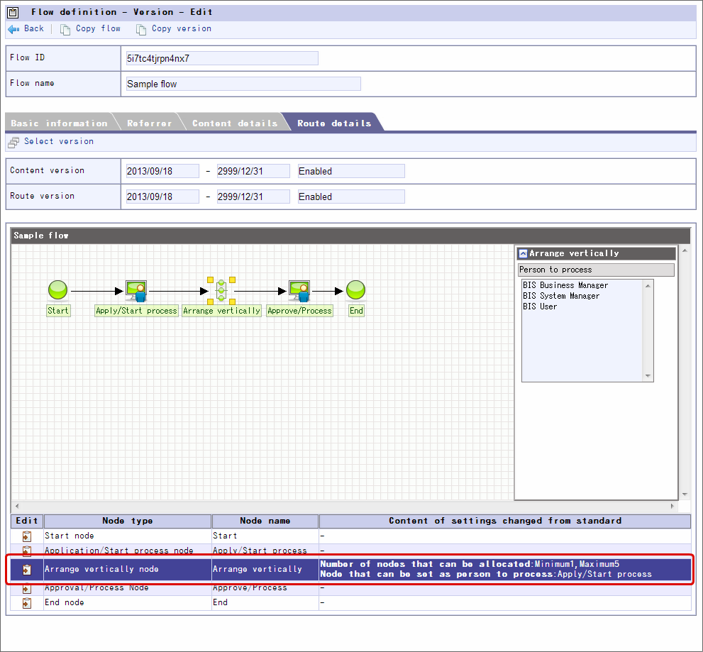Click Content of settings changed column header
The image size is (703, 652).
coord(505,521)
